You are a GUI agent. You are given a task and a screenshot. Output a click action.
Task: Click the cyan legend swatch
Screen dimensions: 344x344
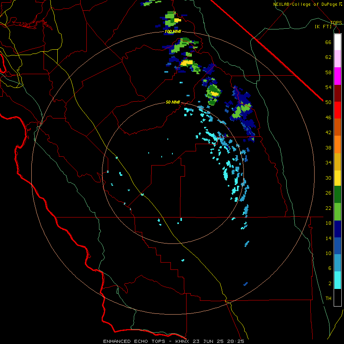[x=338, y=280]
